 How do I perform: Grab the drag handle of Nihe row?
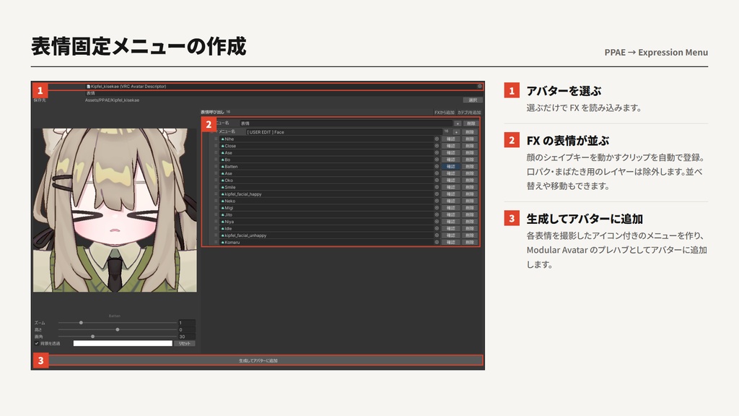tap(216, 139)
